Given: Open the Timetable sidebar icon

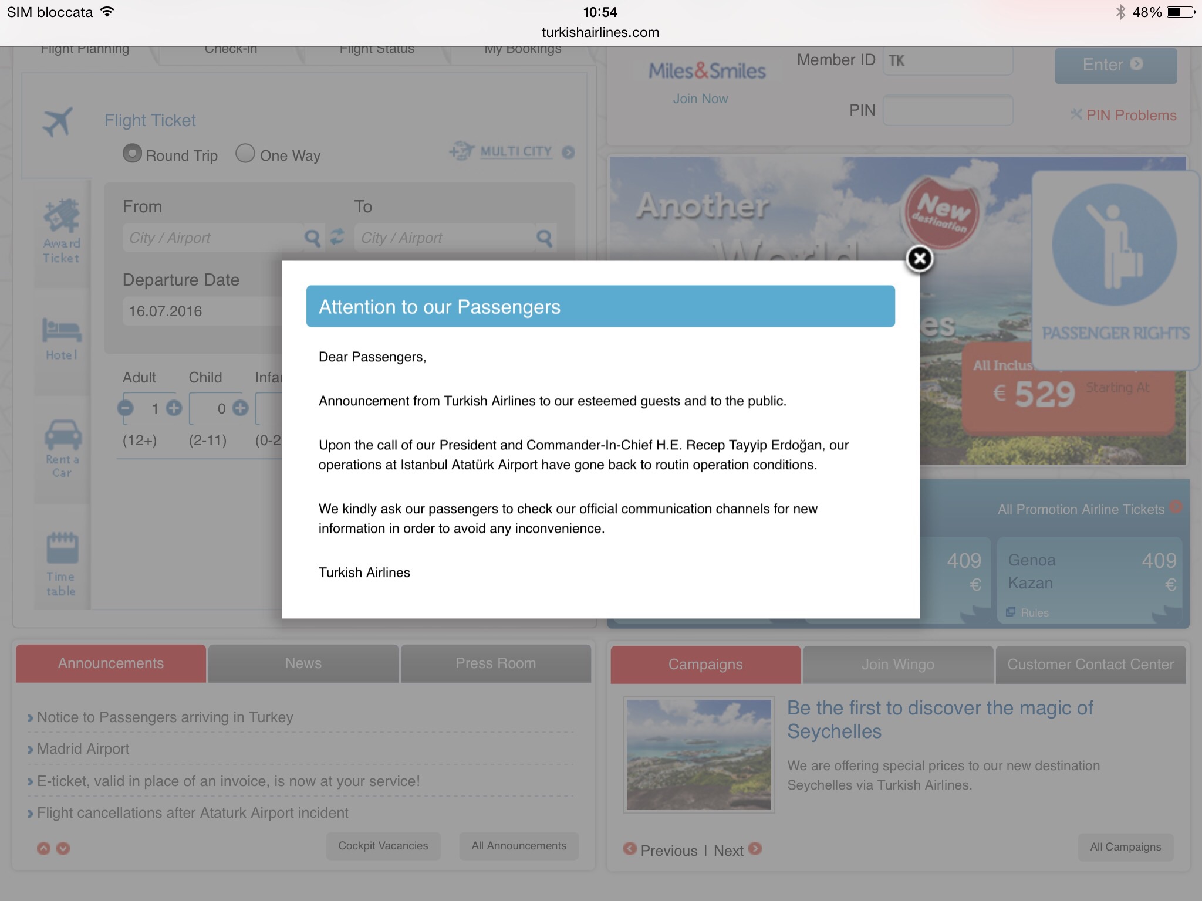Looking at the screenshot, I should point(62,564).
